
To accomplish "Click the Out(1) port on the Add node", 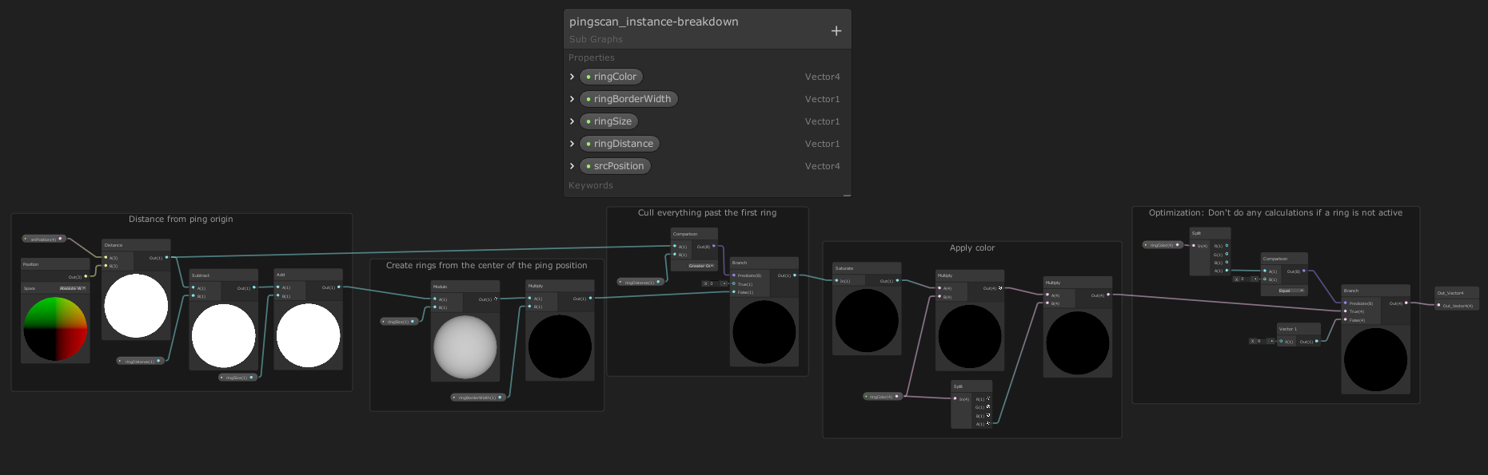I will (x=339, y=287).
